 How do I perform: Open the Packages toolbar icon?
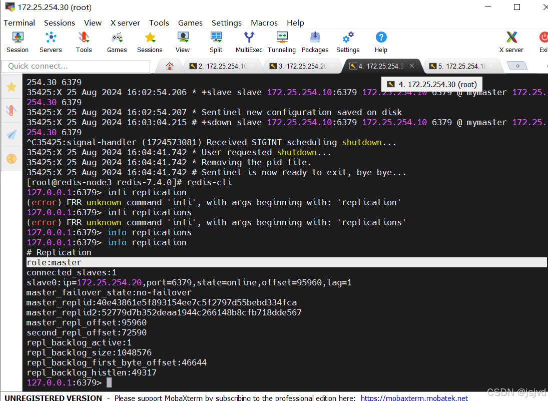point(315,42)
